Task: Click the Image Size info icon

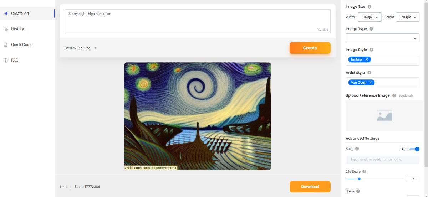Action: (x=370, y=7)
